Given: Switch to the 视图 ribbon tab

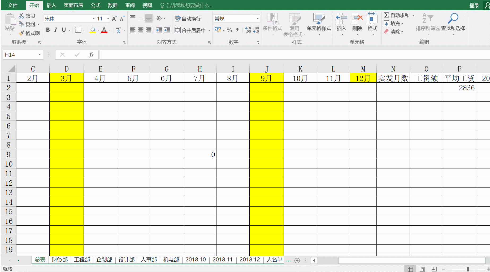Looking at the screenshot, I should tap(147, 5).
